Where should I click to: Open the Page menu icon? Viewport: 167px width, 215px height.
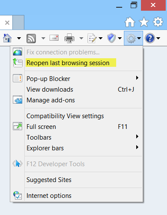pos(92,38)
